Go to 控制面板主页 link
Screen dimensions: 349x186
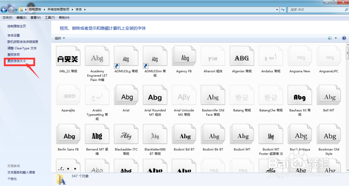tap(17, 26)
